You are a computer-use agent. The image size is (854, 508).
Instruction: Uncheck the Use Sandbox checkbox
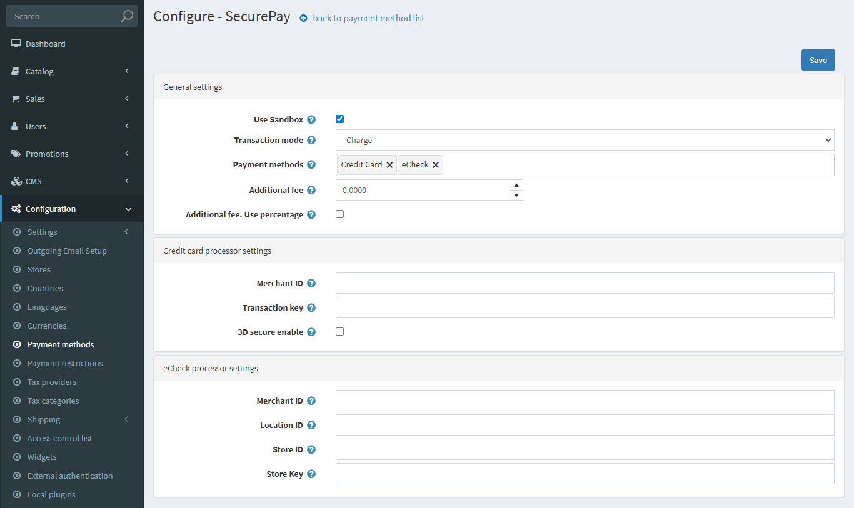point(340,119)
